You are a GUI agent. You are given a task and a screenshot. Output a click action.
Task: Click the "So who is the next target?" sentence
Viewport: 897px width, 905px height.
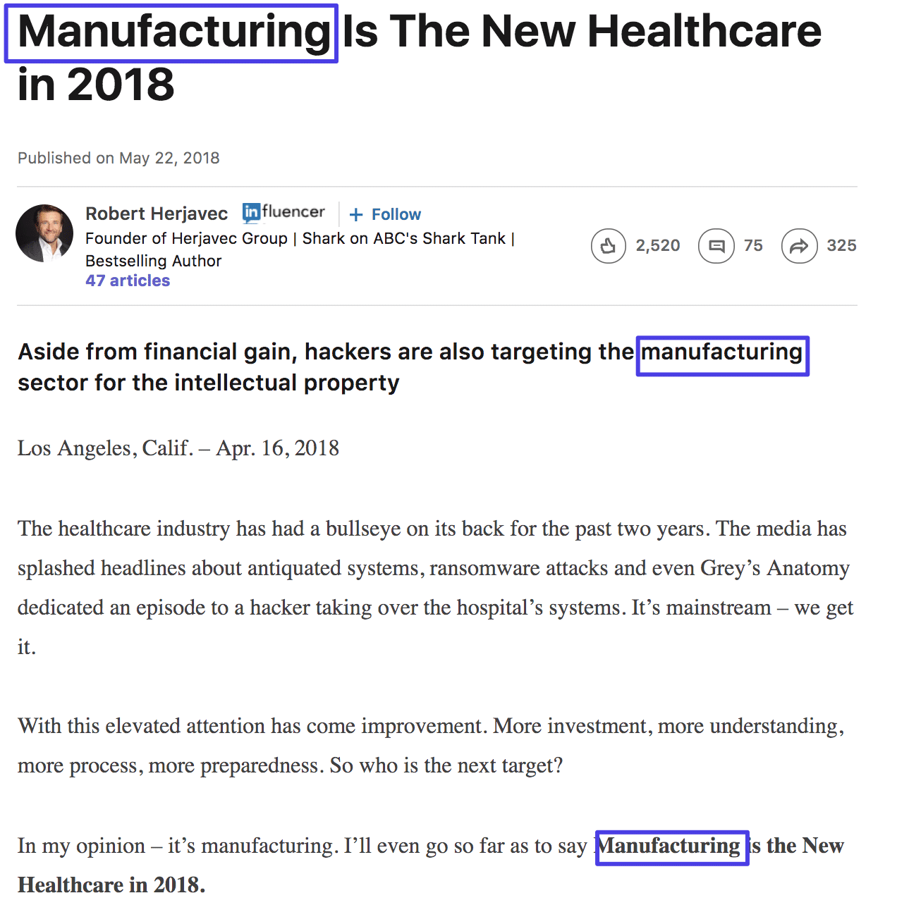point(446,765)
